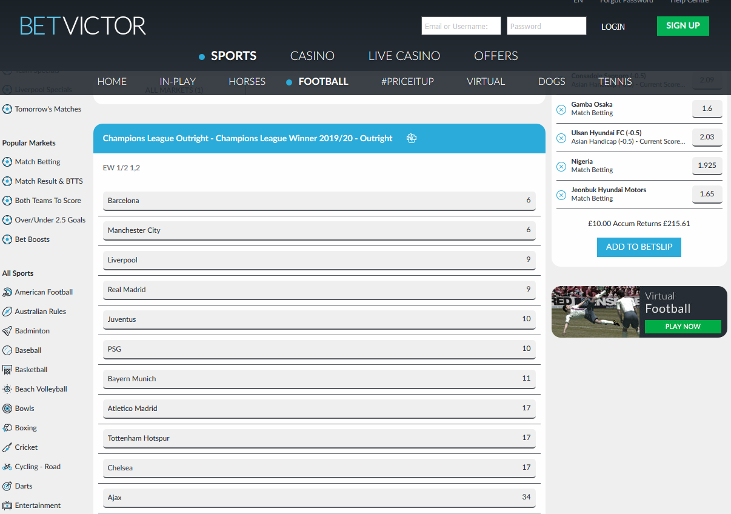Click the Boxing glove icon

[7, 428]
